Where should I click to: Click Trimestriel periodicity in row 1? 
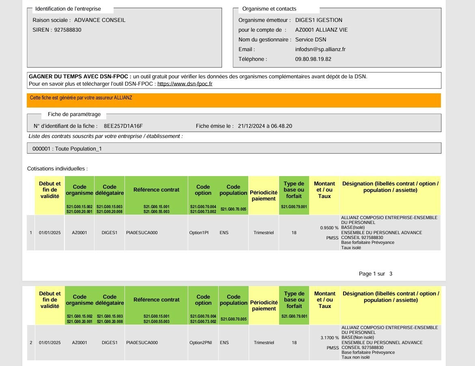pyautogui.click(x=264, y=233)
